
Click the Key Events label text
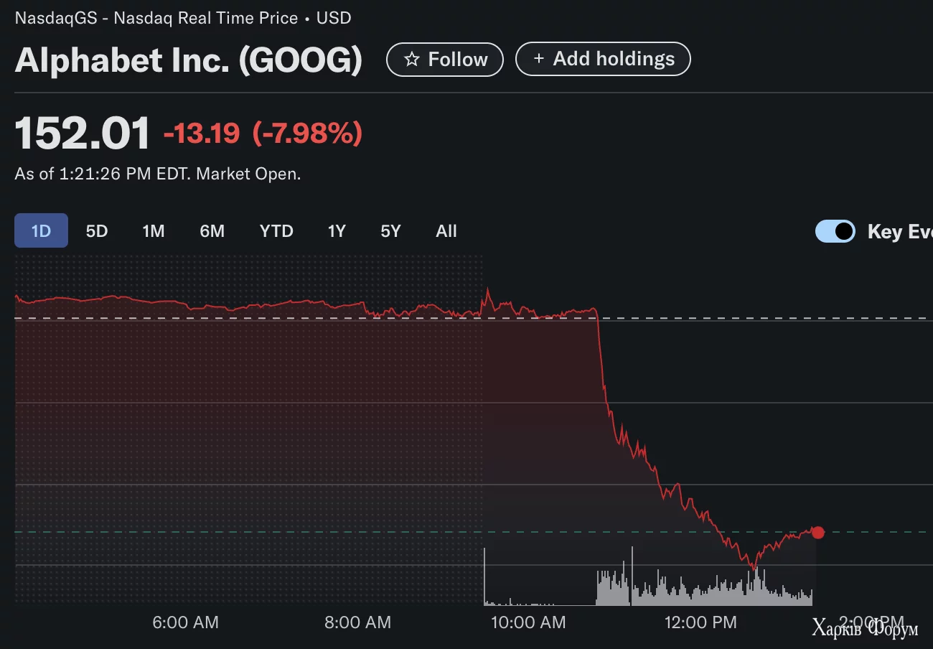click(x=900, y=231)
